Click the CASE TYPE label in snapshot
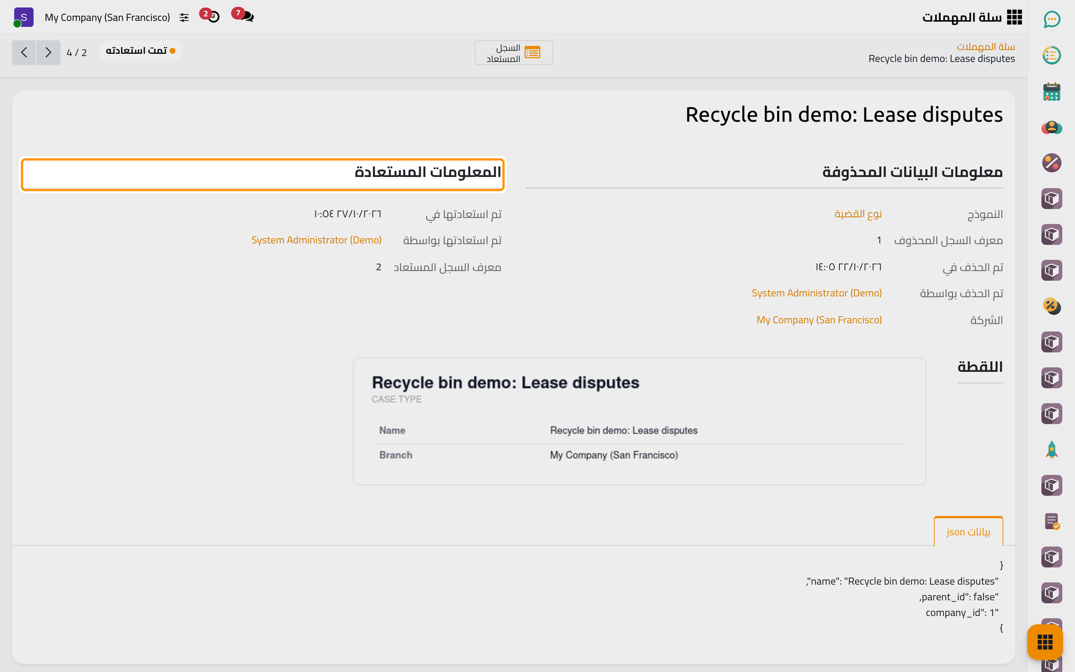1075x672 pixels. (396, 399)
